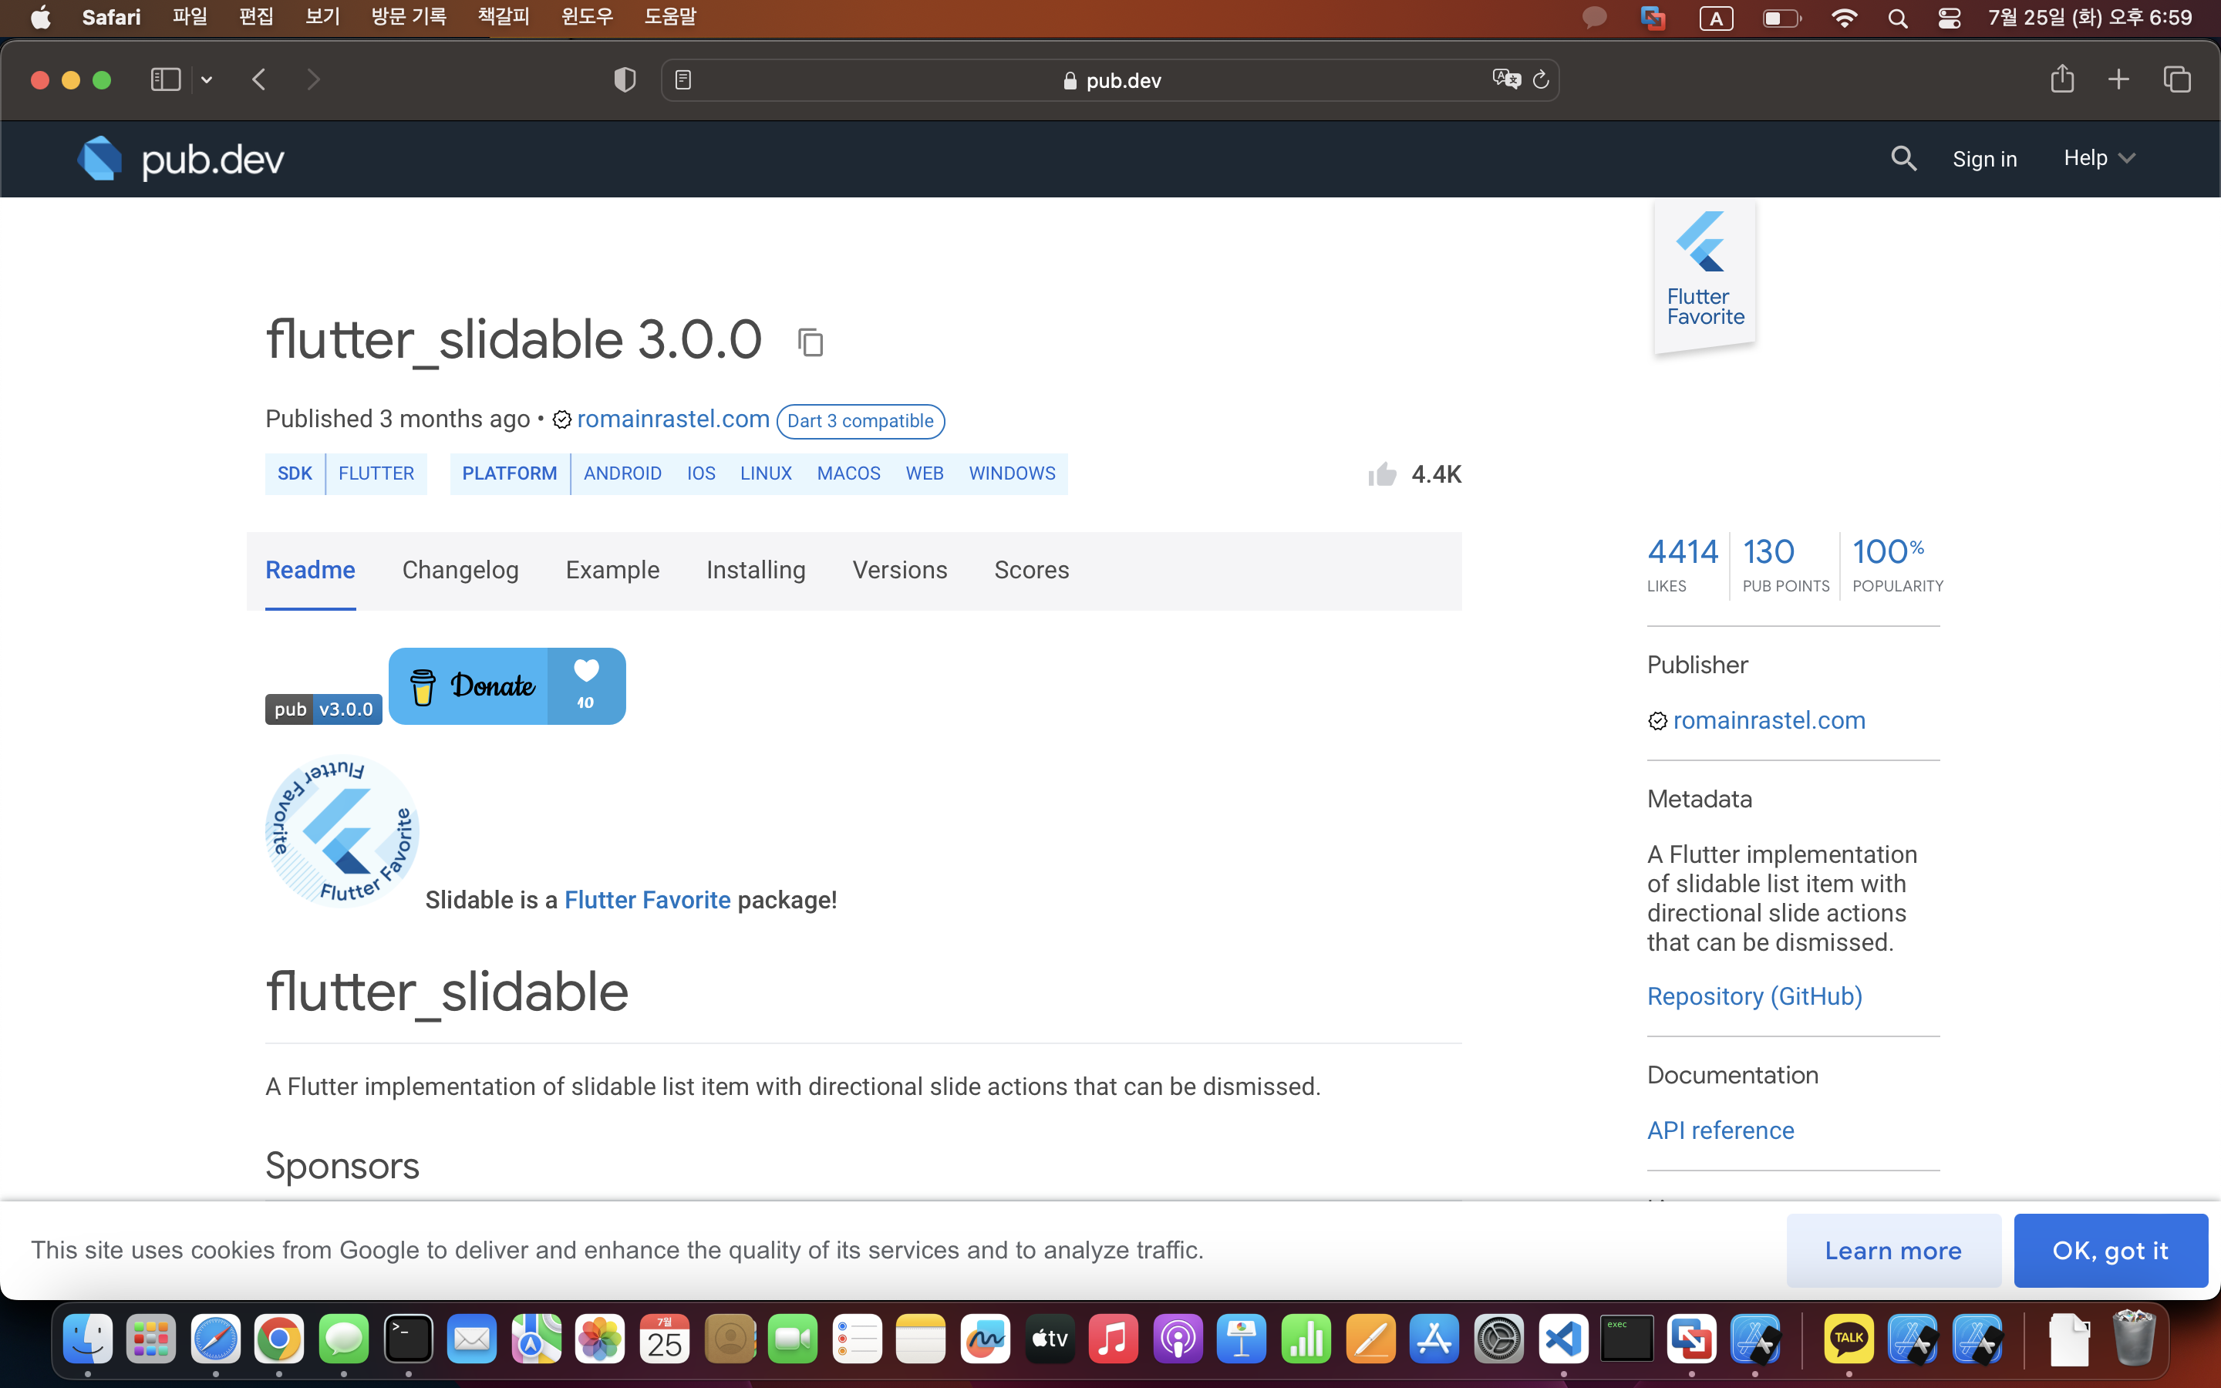Click the 4414 LIKES score
Viewport: 2221px width, 1388px height.
tap(1682, 564)
